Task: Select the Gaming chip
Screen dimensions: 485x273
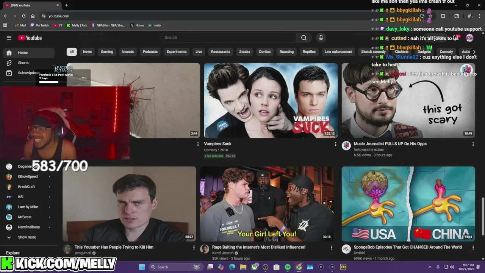Action: click(107, 52)
